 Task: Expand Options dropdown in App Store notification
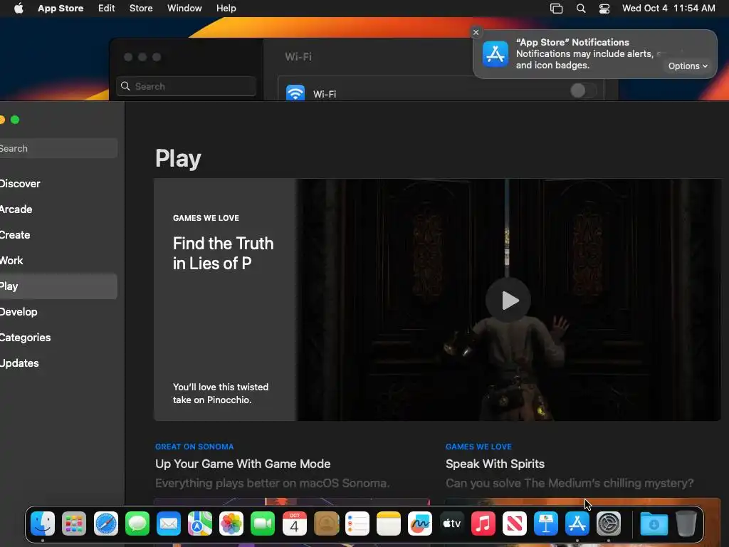688,66
